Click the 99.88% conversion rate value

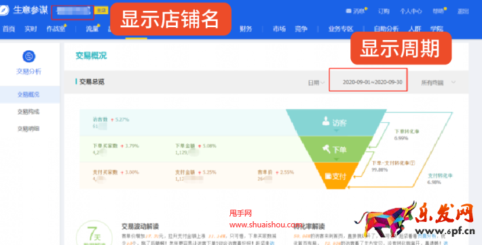[379, 170]
